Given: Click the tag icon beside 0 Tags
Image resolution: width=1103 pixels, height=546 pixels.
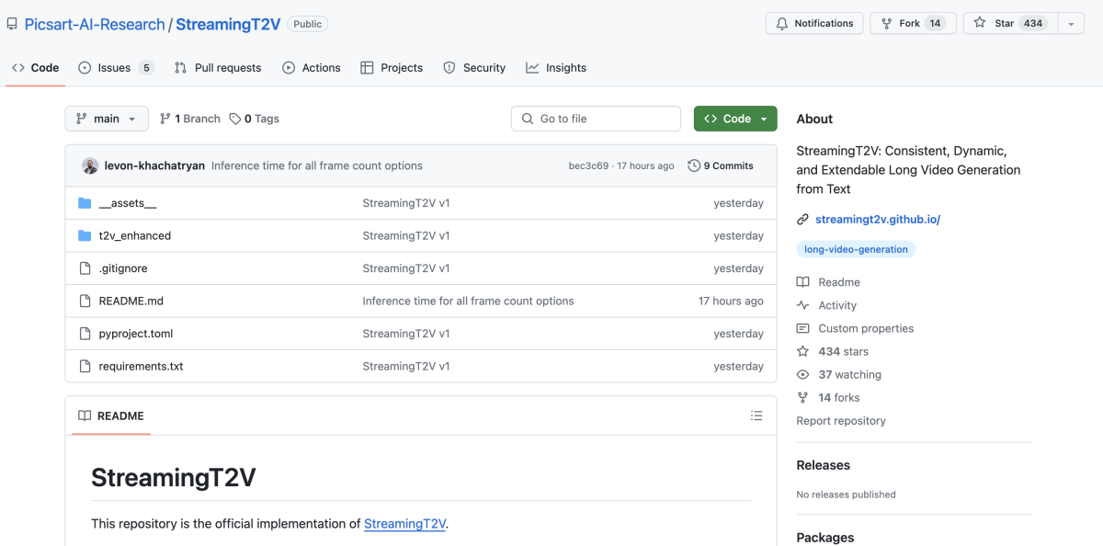Looking at the screenshot, I should (235, 119).
